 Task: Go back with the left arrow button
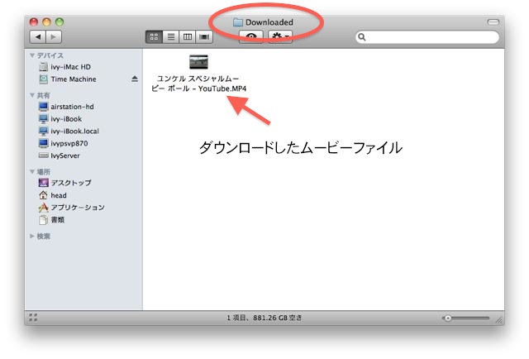[x=37, y=37]
